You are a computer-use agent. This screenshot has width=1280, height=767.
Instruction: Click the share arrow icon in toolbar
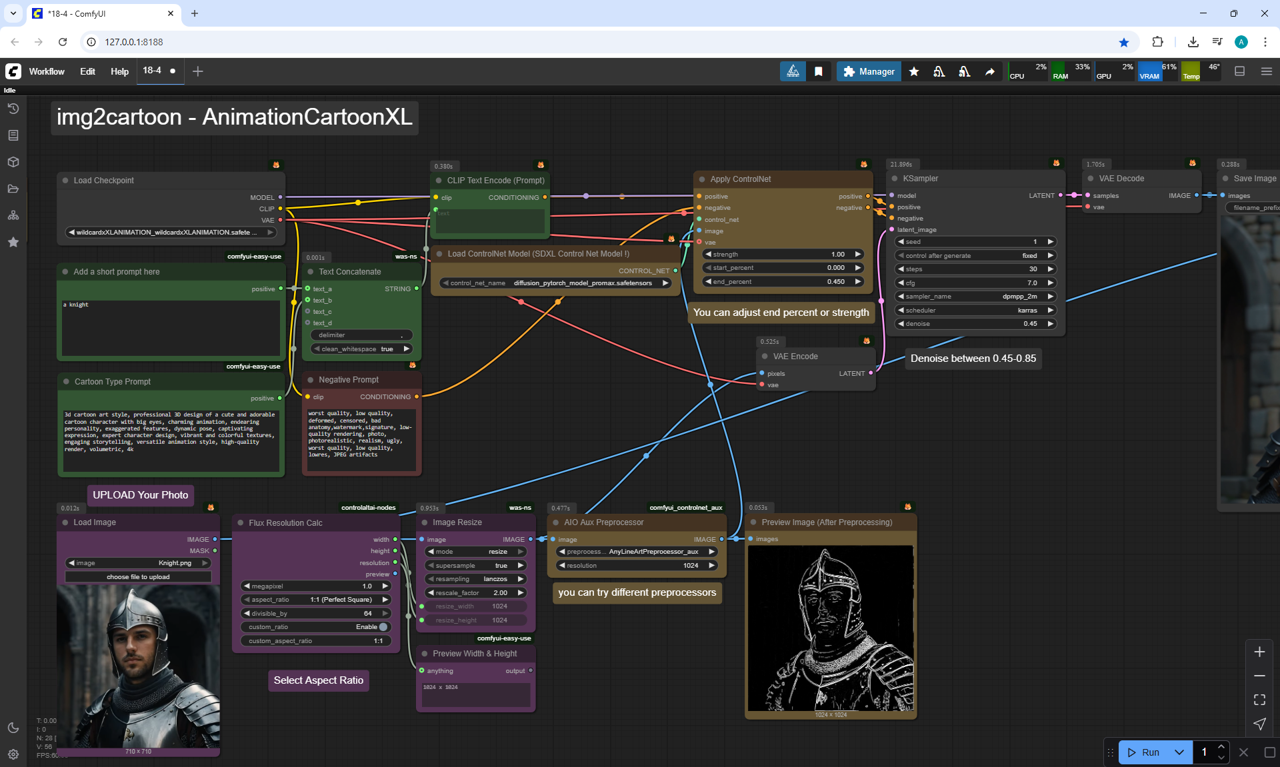pyautogui.click(x=990, y=71)
